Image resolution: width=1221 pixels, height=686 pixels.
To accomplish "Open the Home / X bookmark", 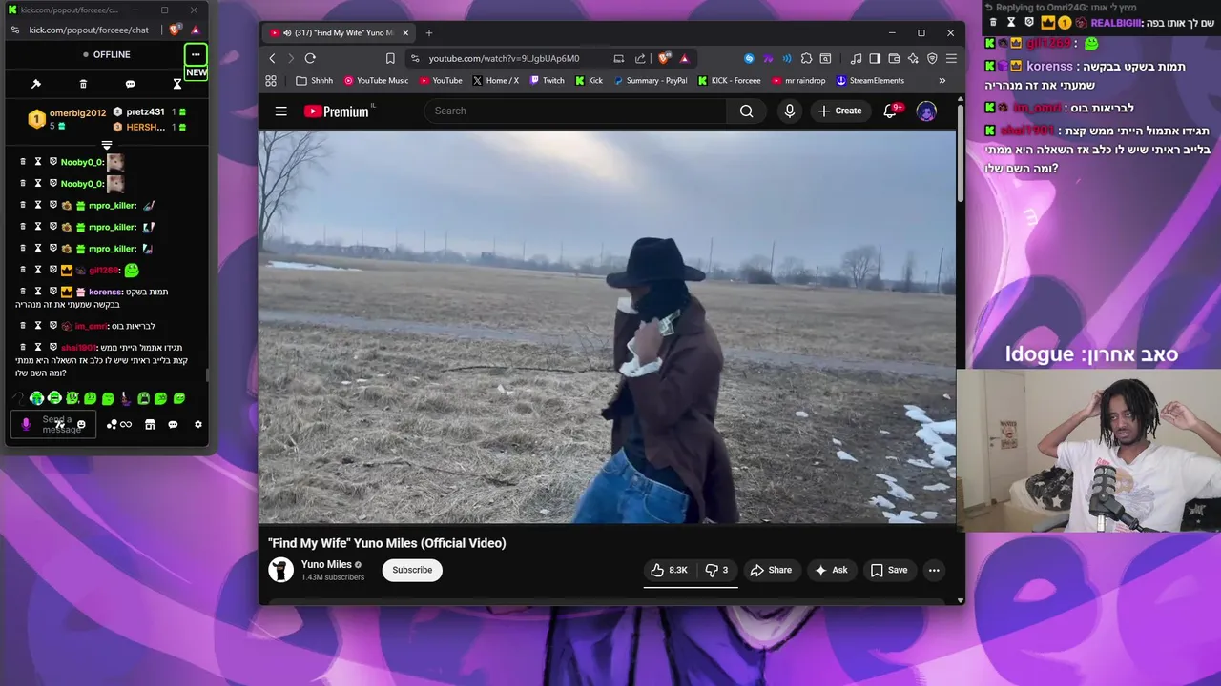I will click(496, 81).
